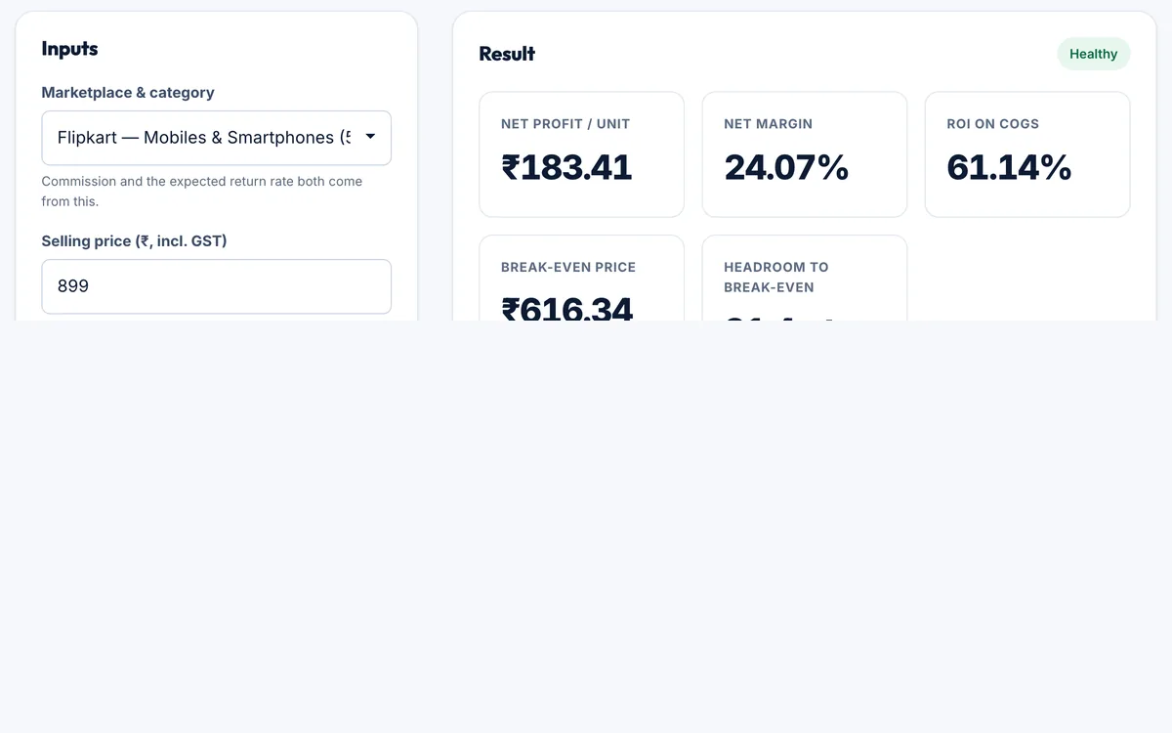Select the Break-even Price card
Image resolution: width=1172 pixels, height=733 pixels.
[x=581, y=279]
